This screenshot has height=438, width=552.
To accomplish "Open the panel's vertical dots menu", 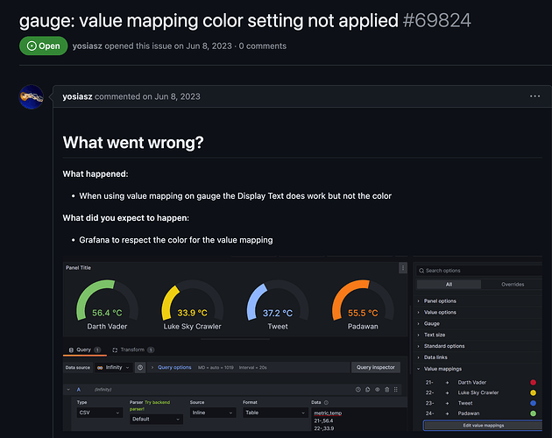I will pos(403,268).
